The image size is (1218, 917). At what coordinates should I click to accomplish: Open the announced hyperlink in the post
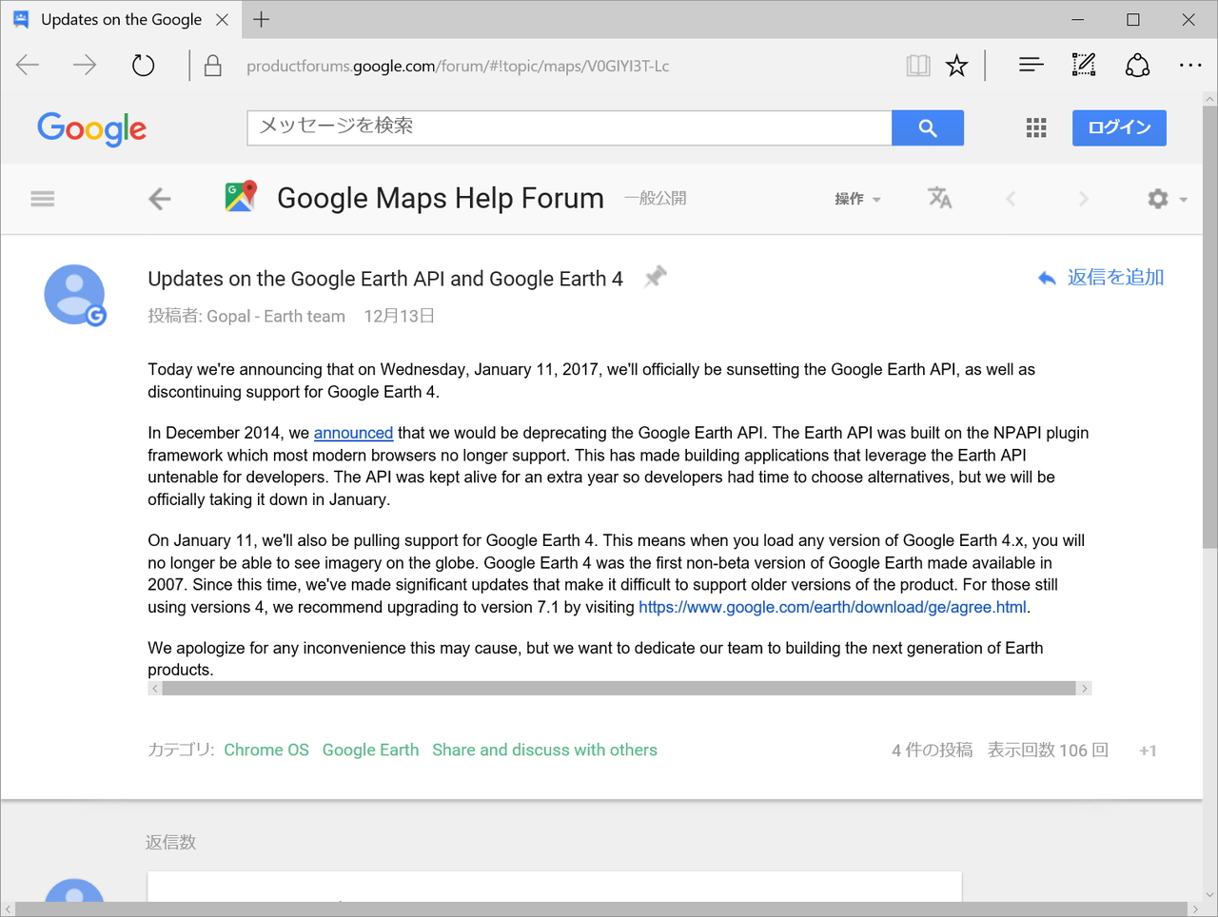coord(353,432)
